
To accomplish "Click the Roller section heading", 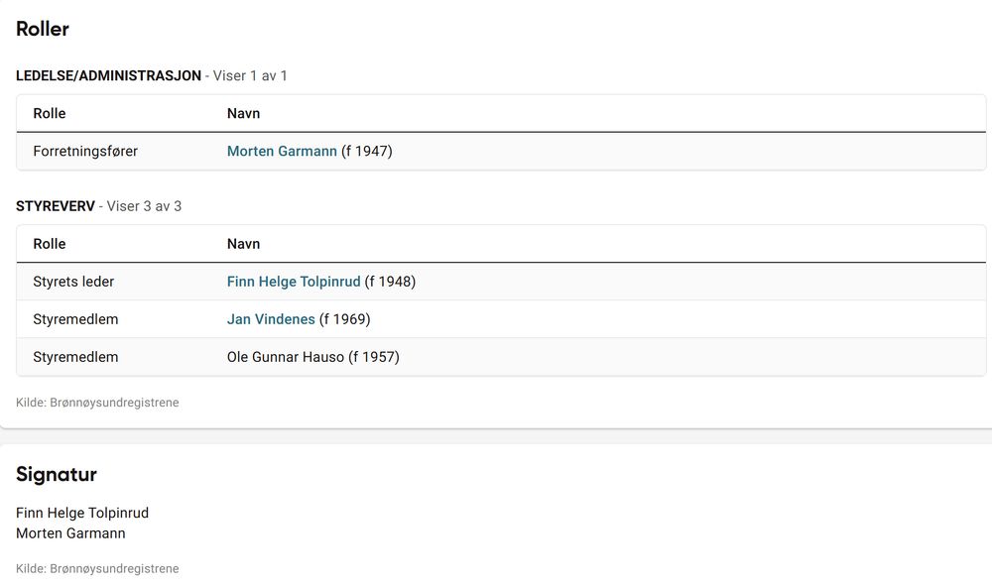I will 43,29.
